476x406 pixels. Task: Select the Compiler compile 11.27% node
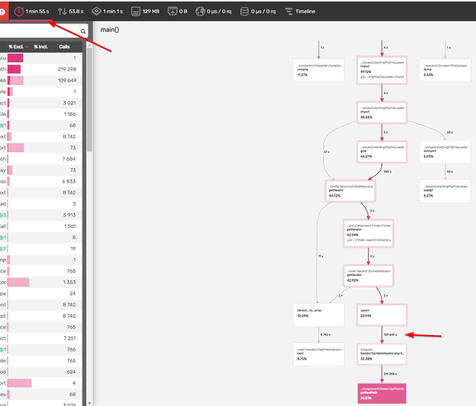pos(319,70)
